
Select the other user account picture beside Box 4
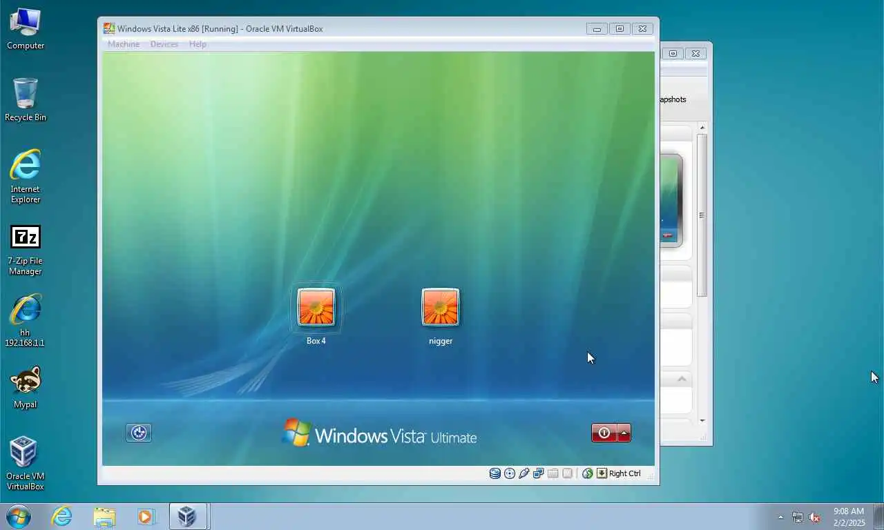click(x=441, y=307)
